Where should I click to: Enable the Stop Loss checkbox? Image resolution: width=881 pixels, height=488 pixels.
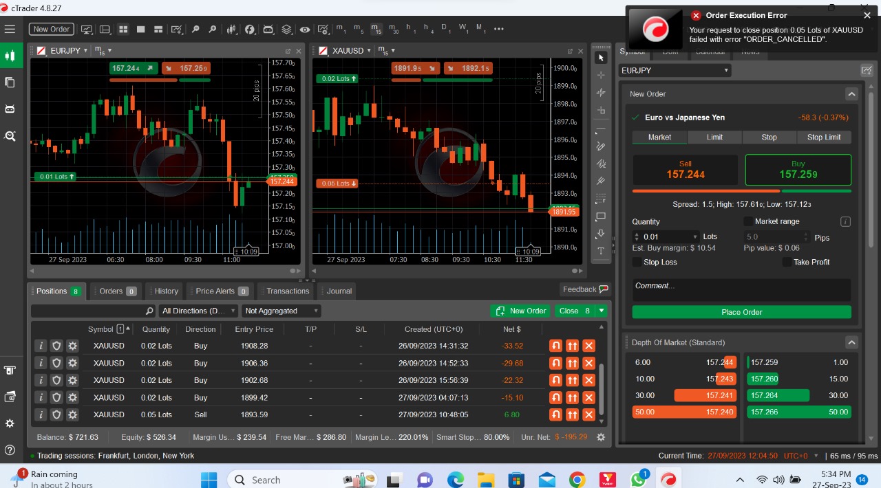click(x=637, y=262)
